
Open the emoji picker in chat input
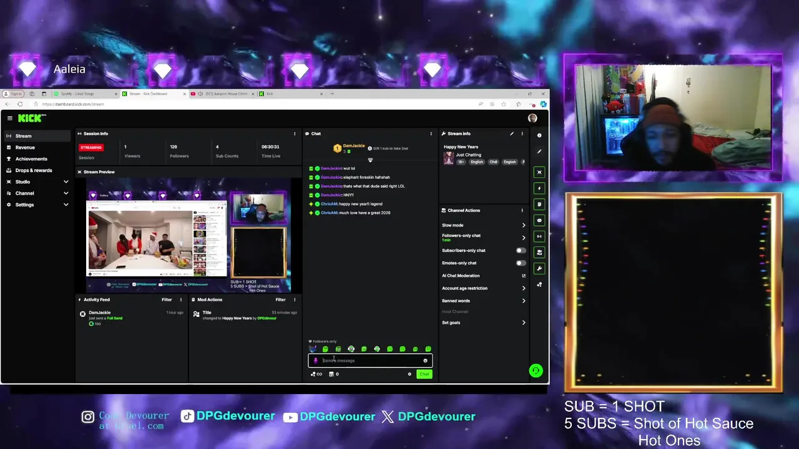426,360
